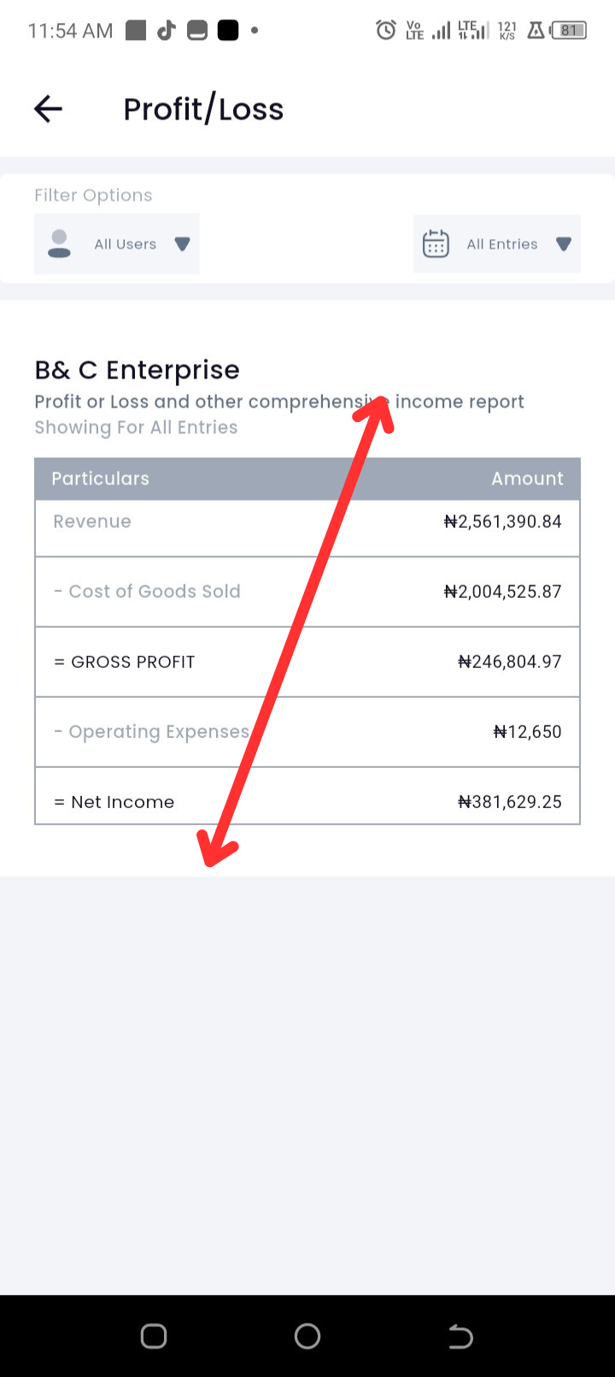Tap the user avatar icon in filters
The width and height of the screenshot is (615, 1377).
coord(59,243)
